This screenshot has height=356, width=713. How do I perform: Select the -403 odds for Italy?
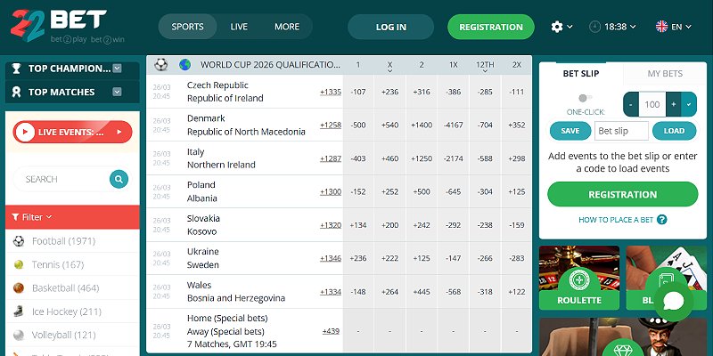coord(358,158)
